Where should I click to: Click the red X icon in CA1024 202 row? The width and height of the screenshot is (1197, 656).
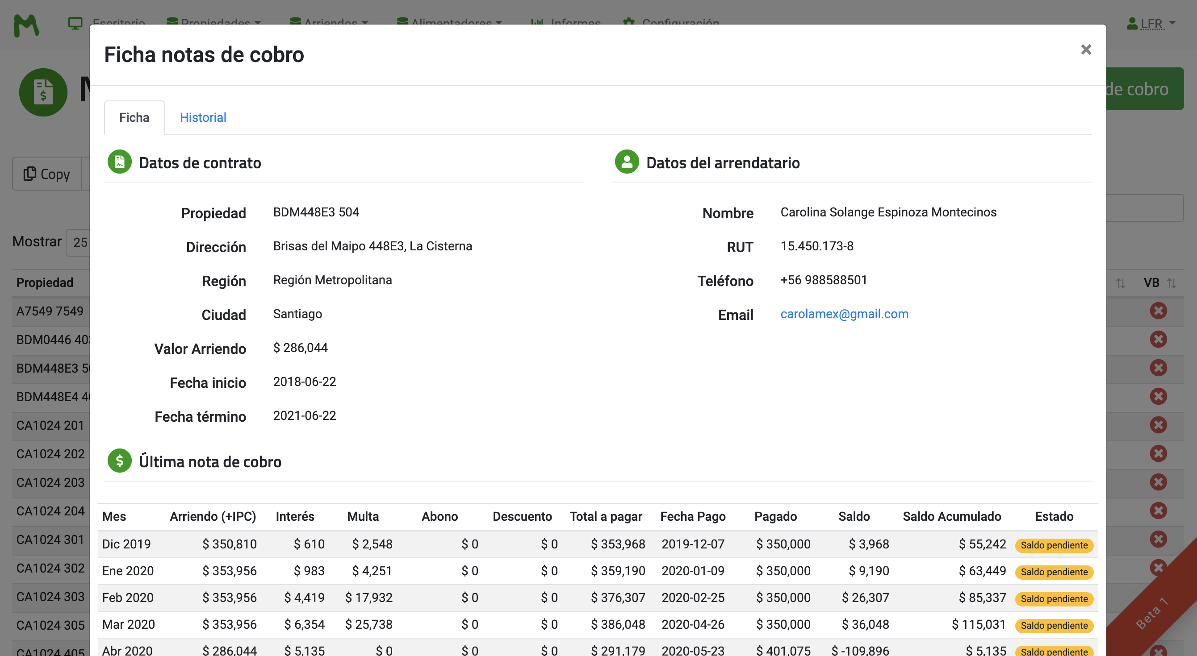click(1159, 453)
